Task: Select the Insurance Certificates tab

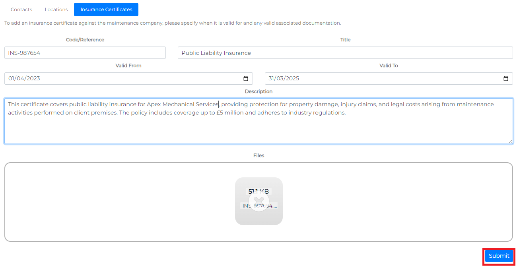Action: pyautogui.click(x=106, y=9)
